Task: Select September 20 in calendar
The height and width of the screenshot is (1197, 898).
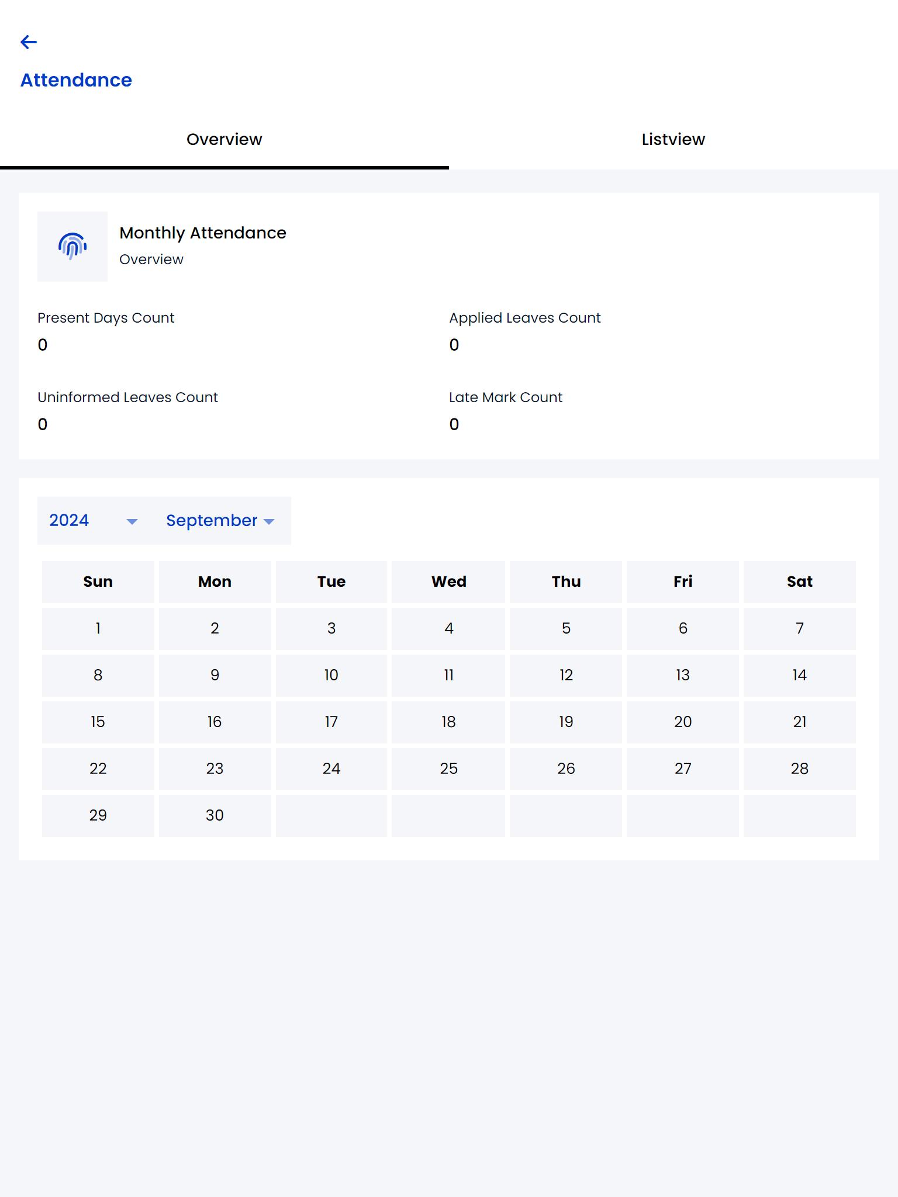Action: 683,722
